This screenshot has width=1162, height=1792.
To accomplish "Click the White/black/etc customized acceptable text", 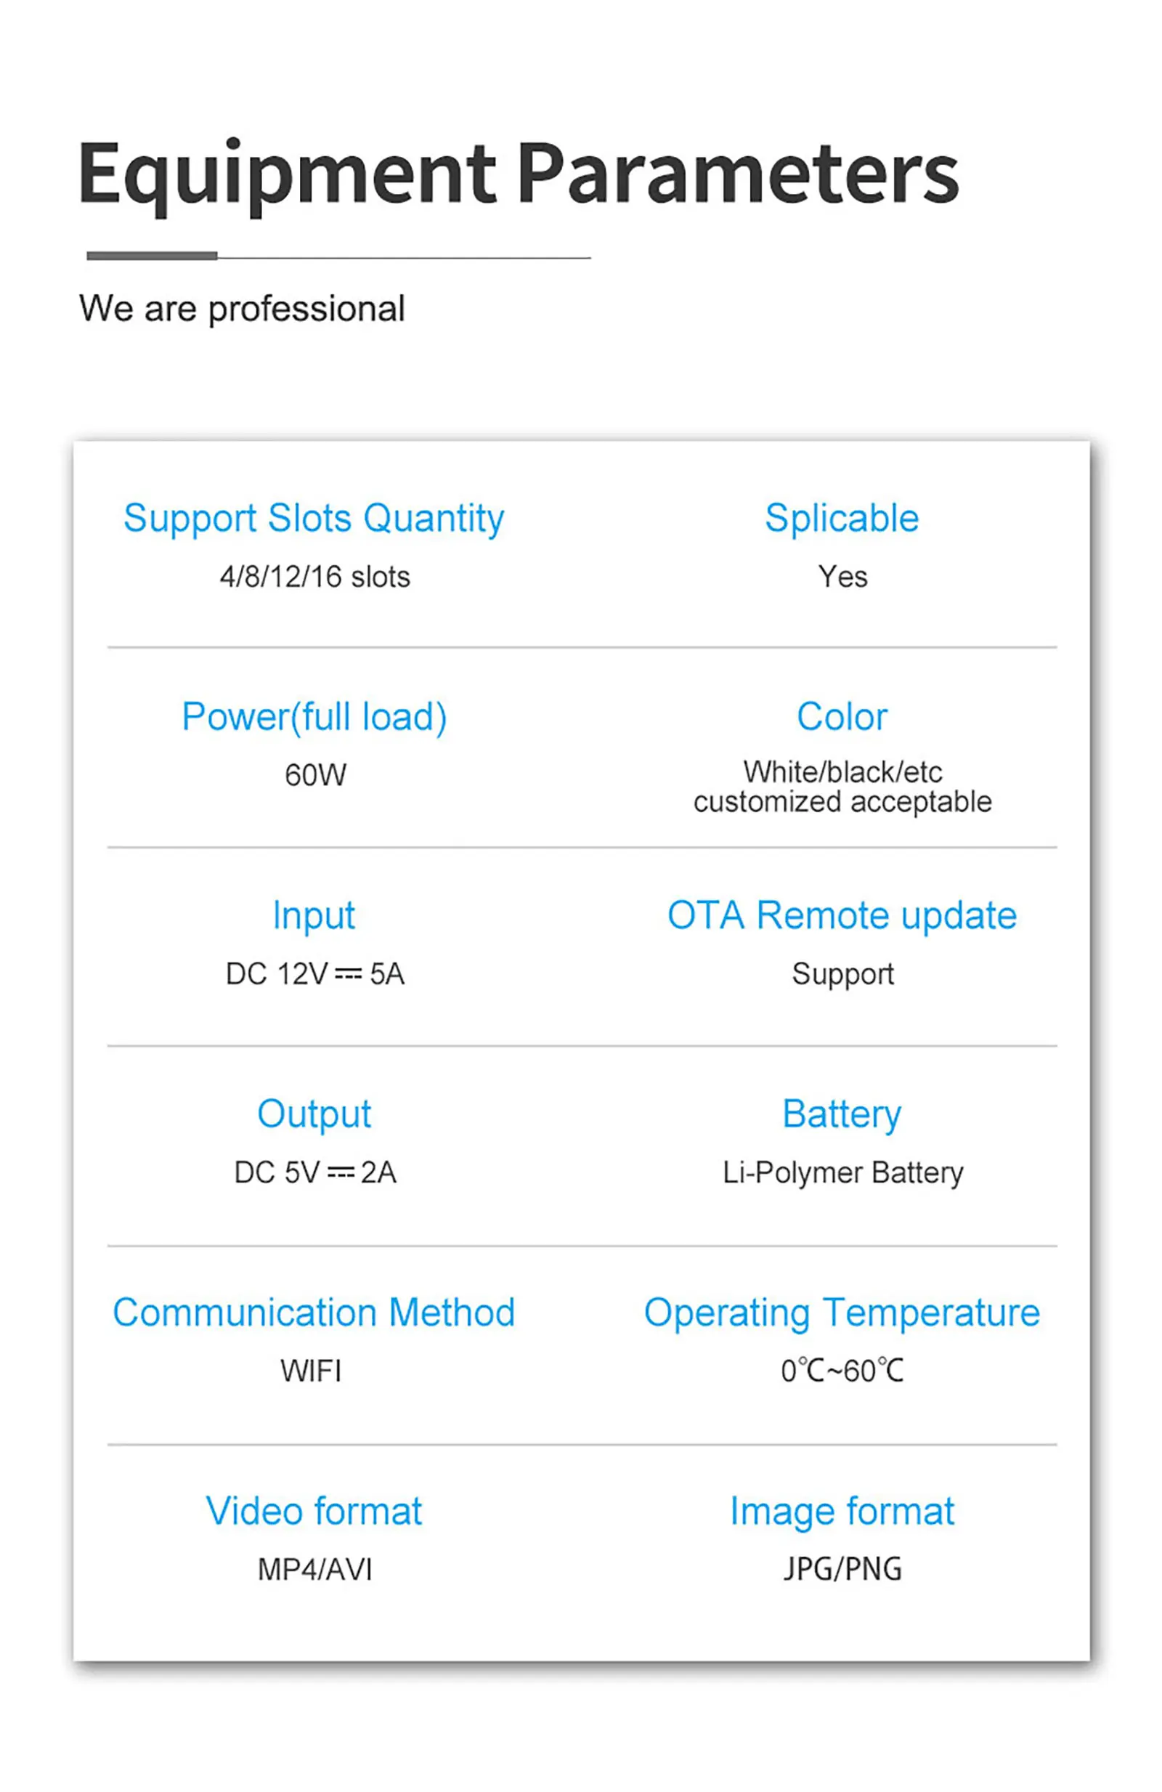I will point(842,787).
